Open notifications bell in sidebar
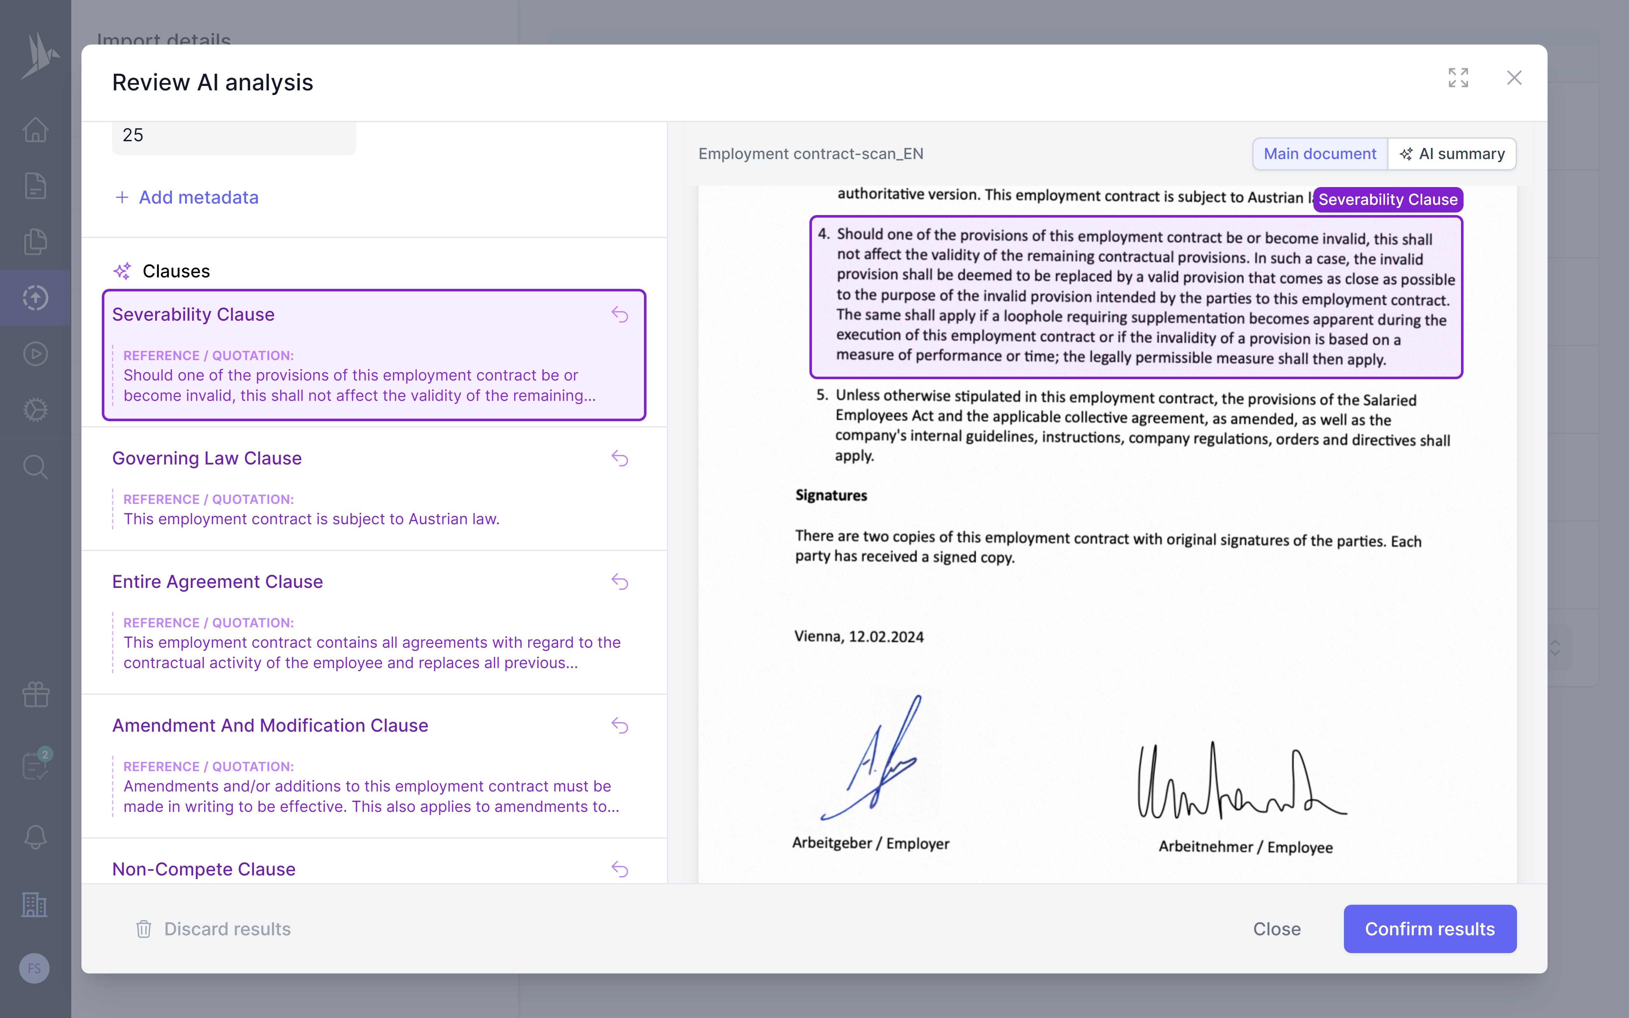Image resolution: width=1629 pixels, height=1018 pixels. [35, 837]
